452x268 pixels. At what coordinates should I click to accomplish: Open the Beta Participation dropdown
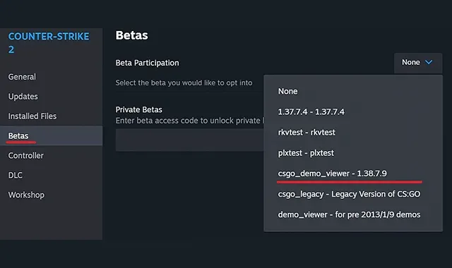click(418, 63)
